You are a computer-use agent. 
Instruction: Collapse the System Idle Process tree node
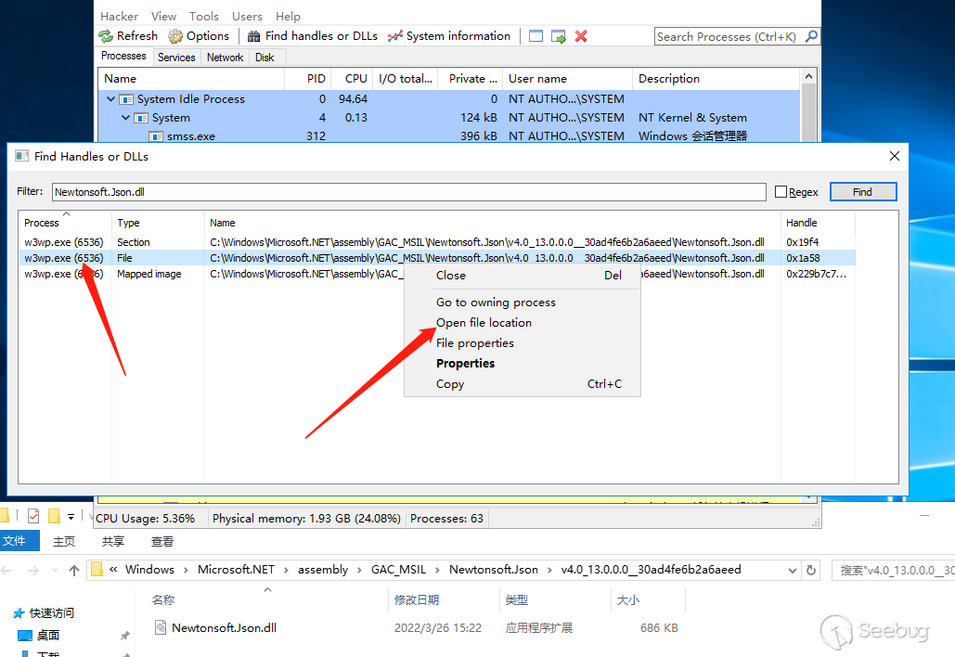(x=111, y=99)
